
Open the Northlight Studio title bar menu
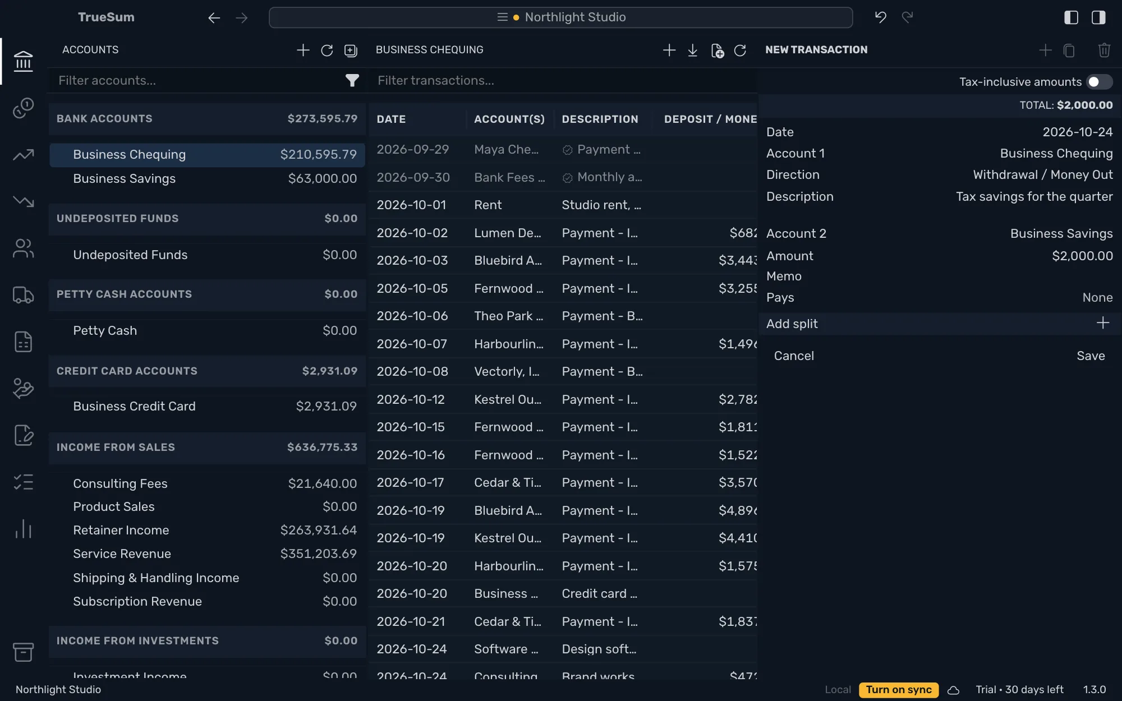coord(560,17)
